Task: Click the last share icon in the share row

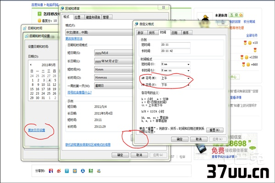Action: click(x=99, y=171)
